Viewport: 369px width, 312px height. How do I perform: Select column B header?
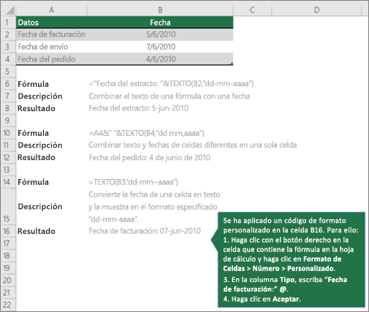(x=160, y=10)
